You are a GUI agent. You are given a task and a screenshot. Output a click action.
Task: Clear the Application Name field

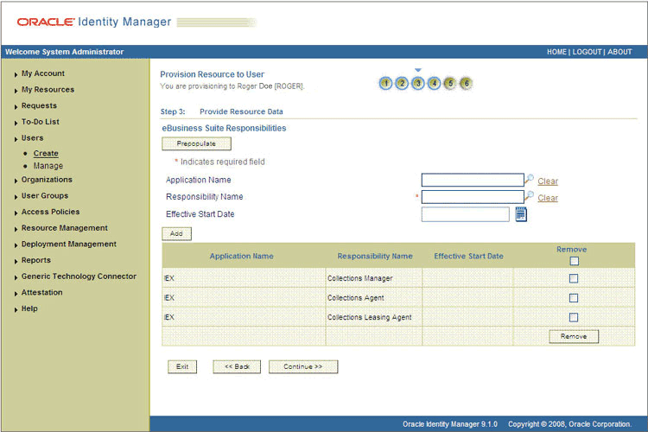pyautogui.click(x=548, y=181)
